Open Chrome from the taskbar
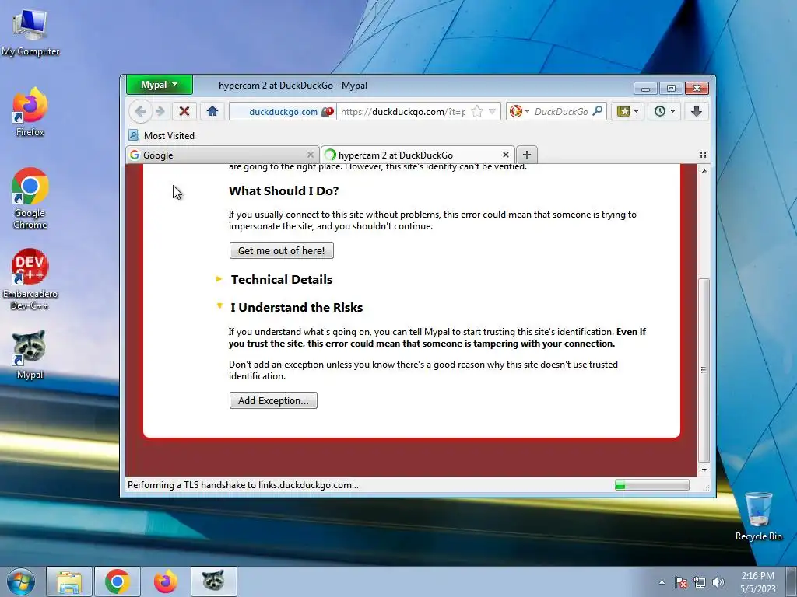The height and width of the screenshot is (597, 797). 118,581
